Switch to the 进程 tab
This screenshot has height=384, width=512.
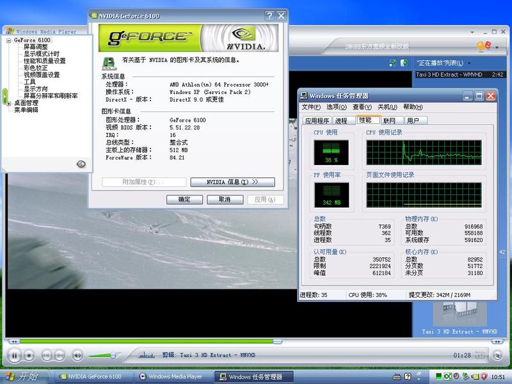343,120
